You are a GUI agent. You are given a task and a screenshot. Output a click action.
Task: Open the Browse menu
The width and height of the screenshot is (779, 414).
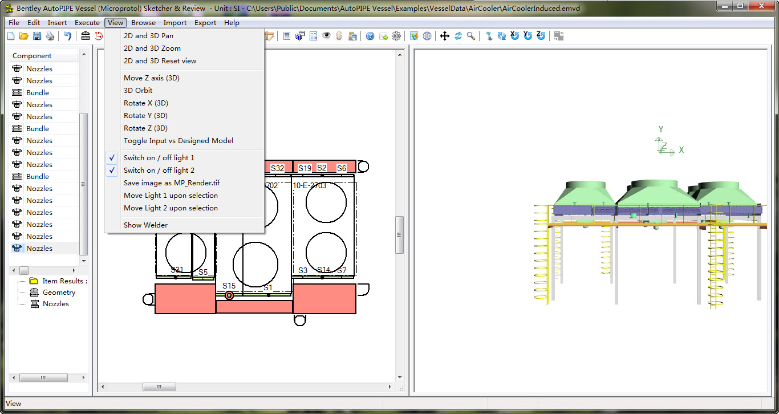143,23
